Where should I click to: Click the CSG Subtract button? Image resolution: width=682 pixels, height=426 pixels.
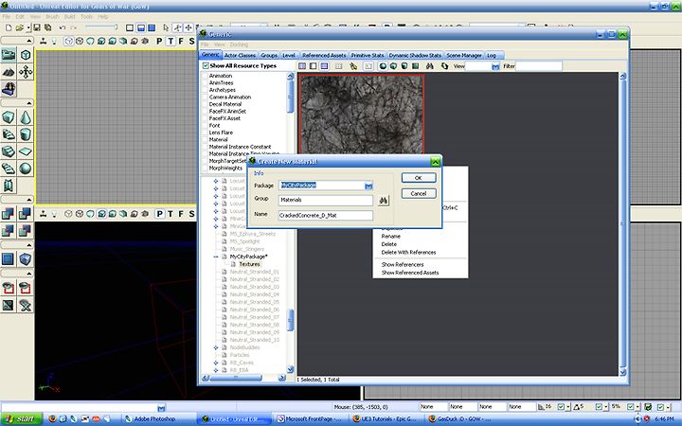point(26,213)
